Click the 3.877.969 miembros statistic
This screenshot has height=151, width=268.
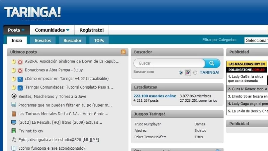[x=195, y=96]
